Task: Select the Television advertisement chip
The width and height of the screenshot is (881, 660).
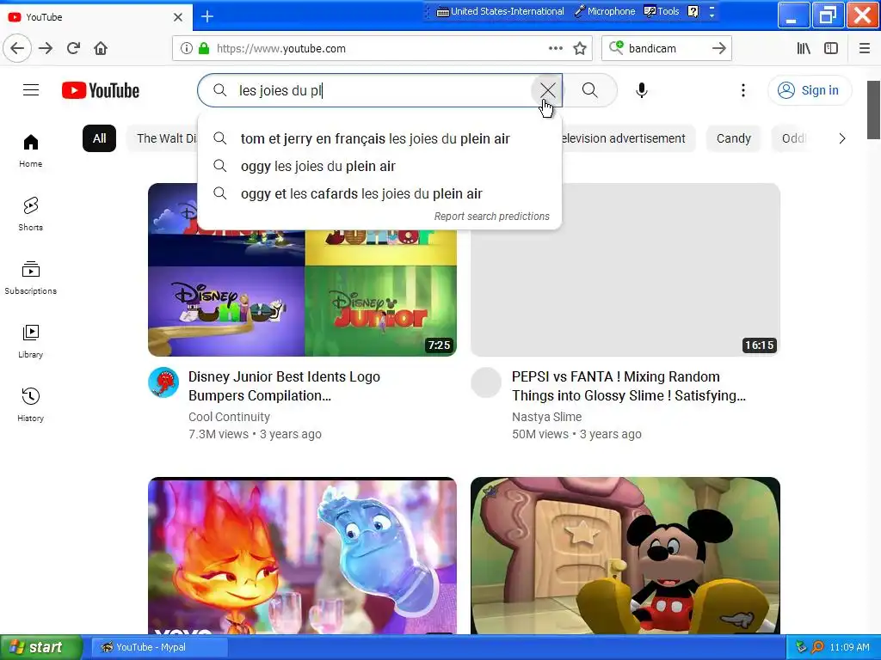Action: [628, 138]
